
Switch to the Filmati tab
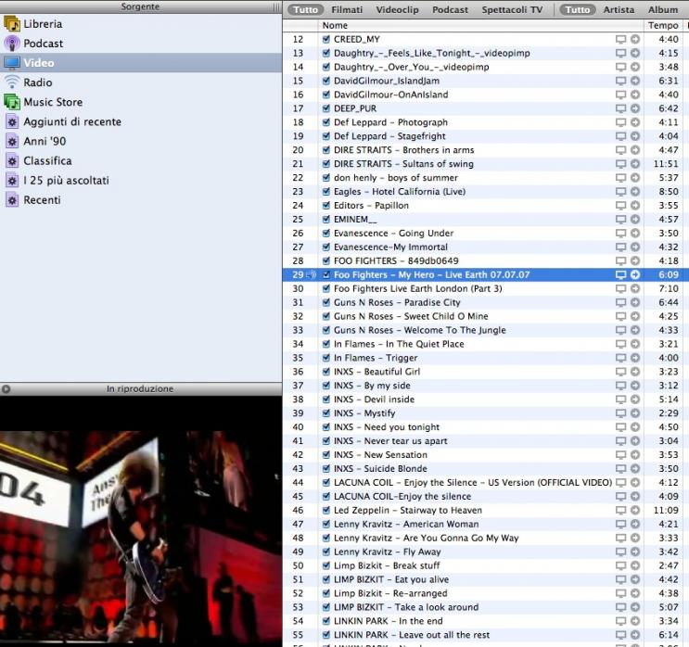click(x=347, y=9)
